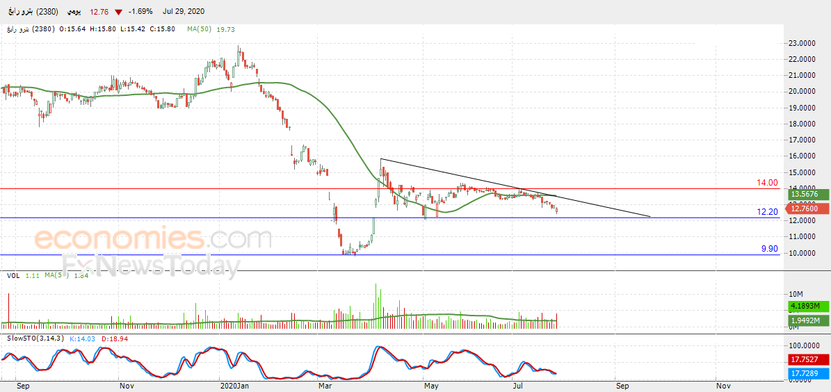Click the green 13.5676 moving average tag

pos(807,195)
